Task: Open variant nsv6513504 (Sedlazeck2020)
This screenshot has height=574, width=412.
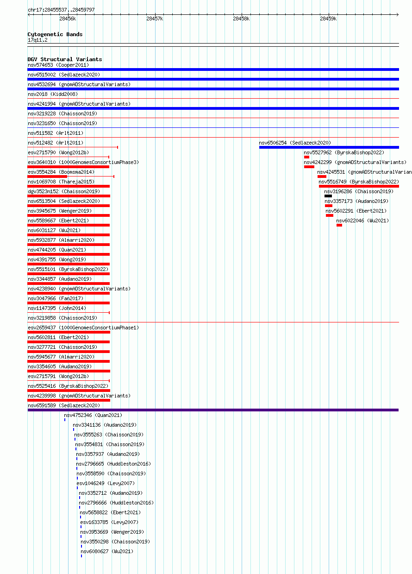Action: (64, 201)
